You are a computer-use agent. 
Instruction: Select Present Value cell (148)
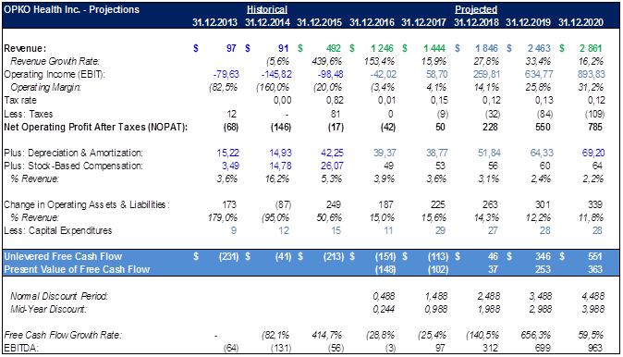tap(385, 269)
